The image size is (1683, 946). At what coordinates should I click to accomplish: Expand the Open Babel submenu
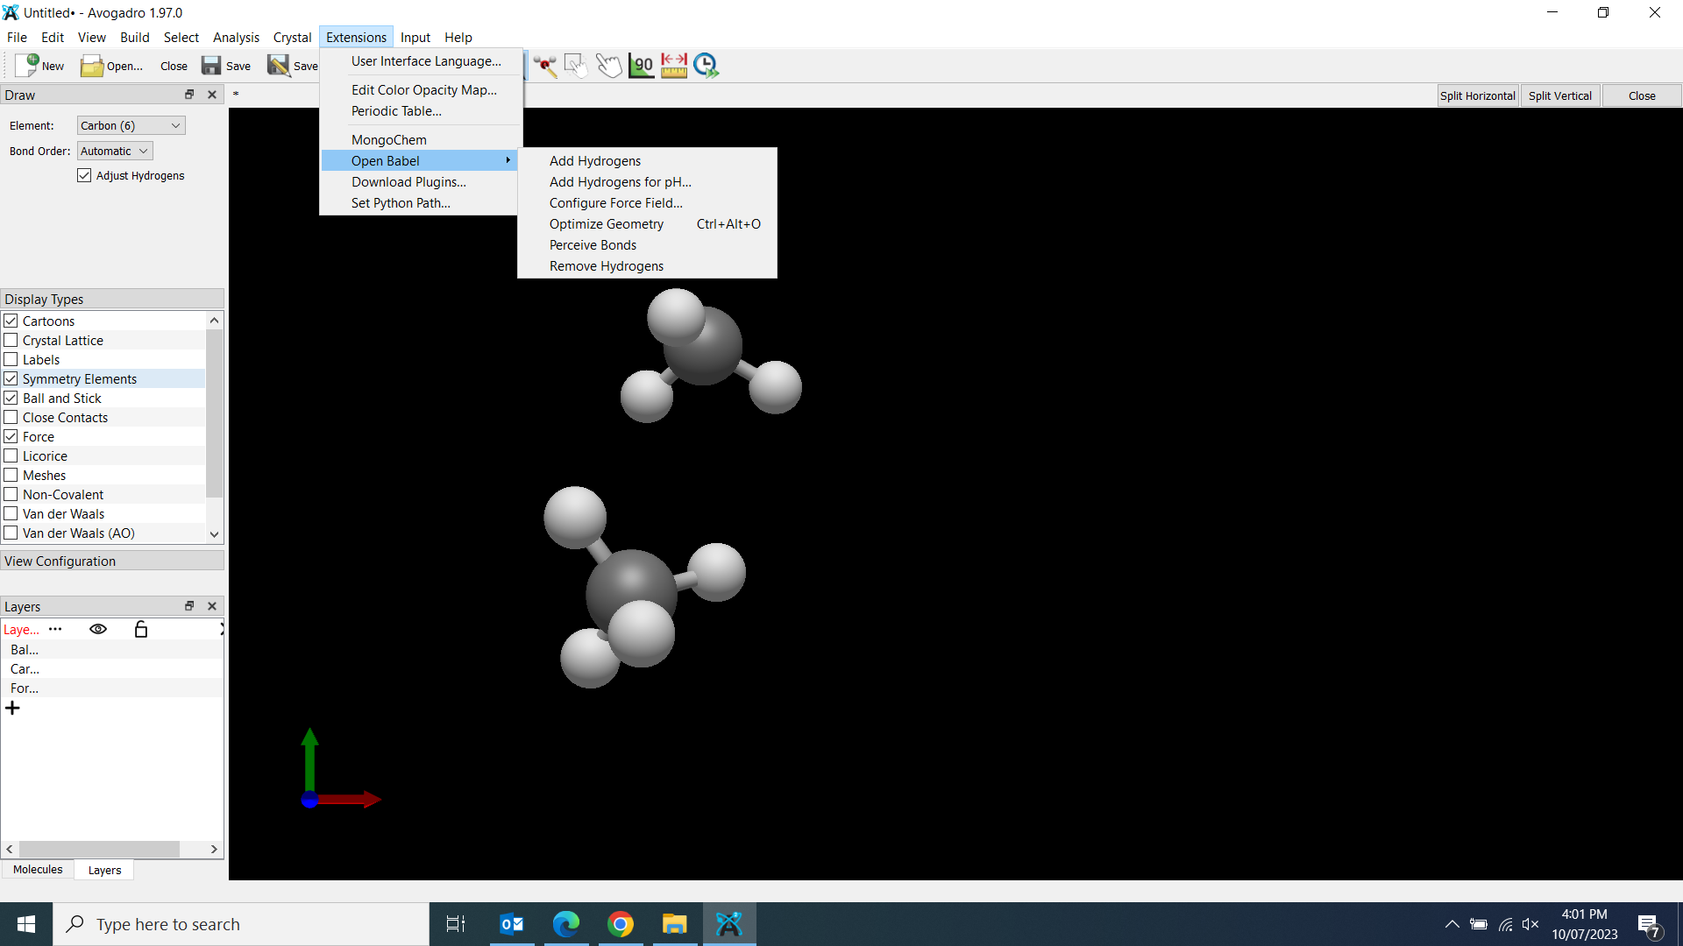[x=419, y=160]
